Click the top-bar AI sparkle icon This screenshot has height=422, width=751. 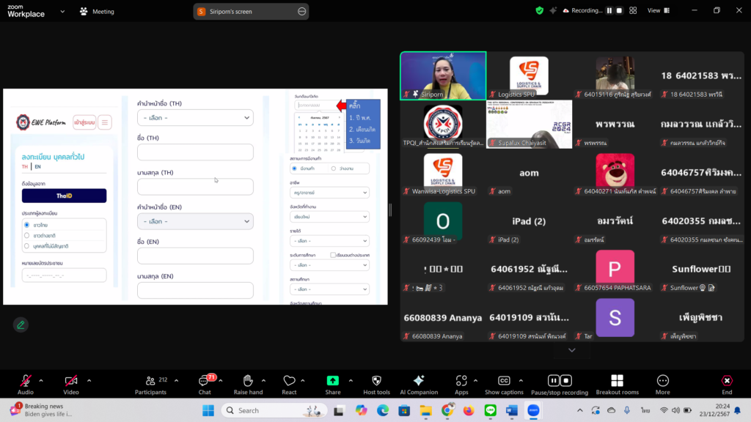[553, 10]
